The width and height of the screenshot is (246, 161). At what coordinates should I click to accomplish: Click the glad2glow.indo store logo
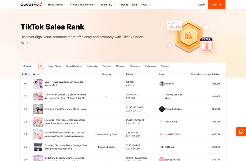tap(162, 159)
